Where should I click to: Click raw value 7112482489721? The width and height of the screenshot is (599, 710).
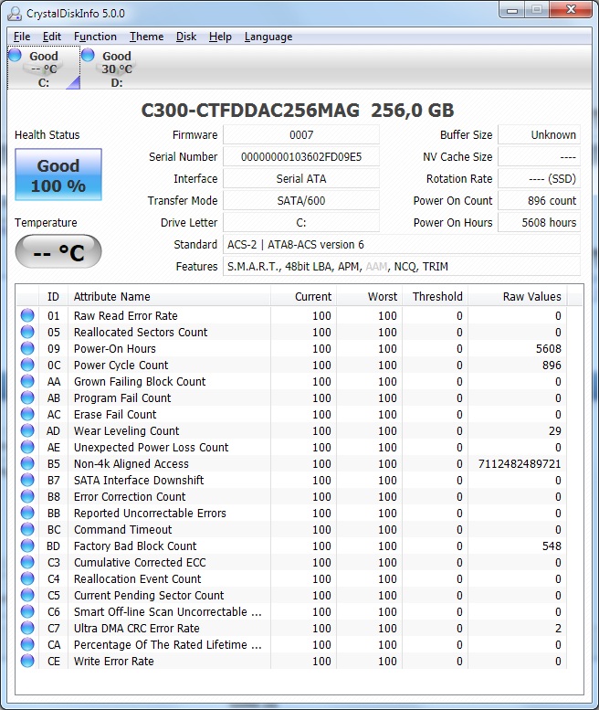(x=520, y=463)
